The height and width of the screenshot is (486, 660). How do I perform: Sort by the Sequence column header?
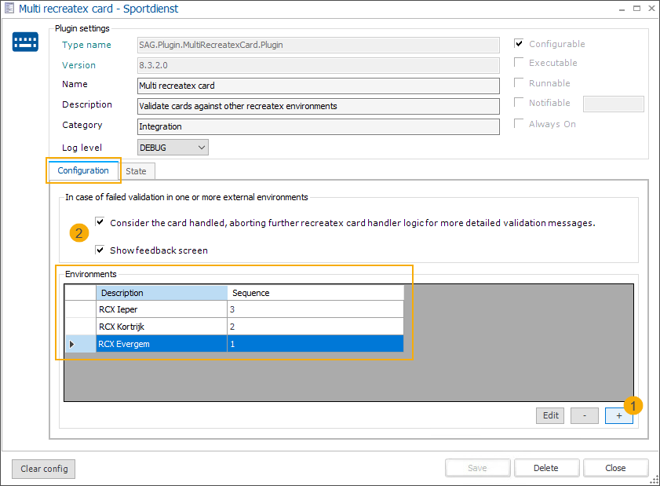[x=315, y=293]
